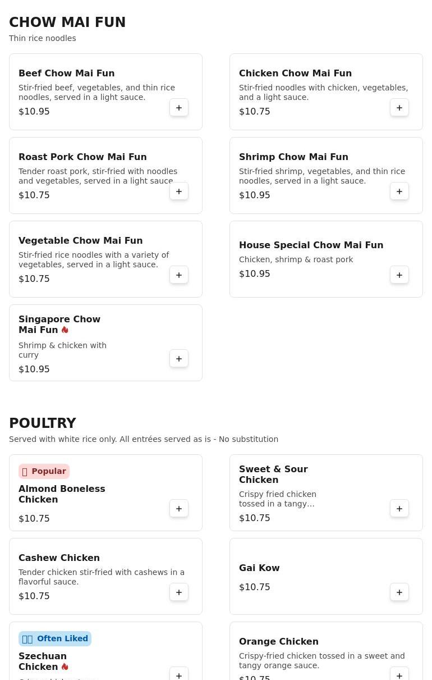Click the Popular badge on Almond Chicken
This screenshot has height=680, width=432.
[44, 471]
